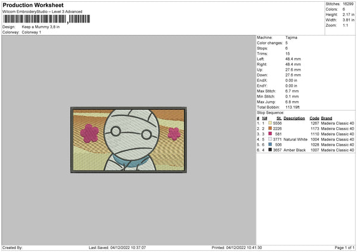The height and width of the screenshot is (252, 357).
Task: Click the 'Keep a Mummy 3,8 in' design name
Action: [40, 27]
